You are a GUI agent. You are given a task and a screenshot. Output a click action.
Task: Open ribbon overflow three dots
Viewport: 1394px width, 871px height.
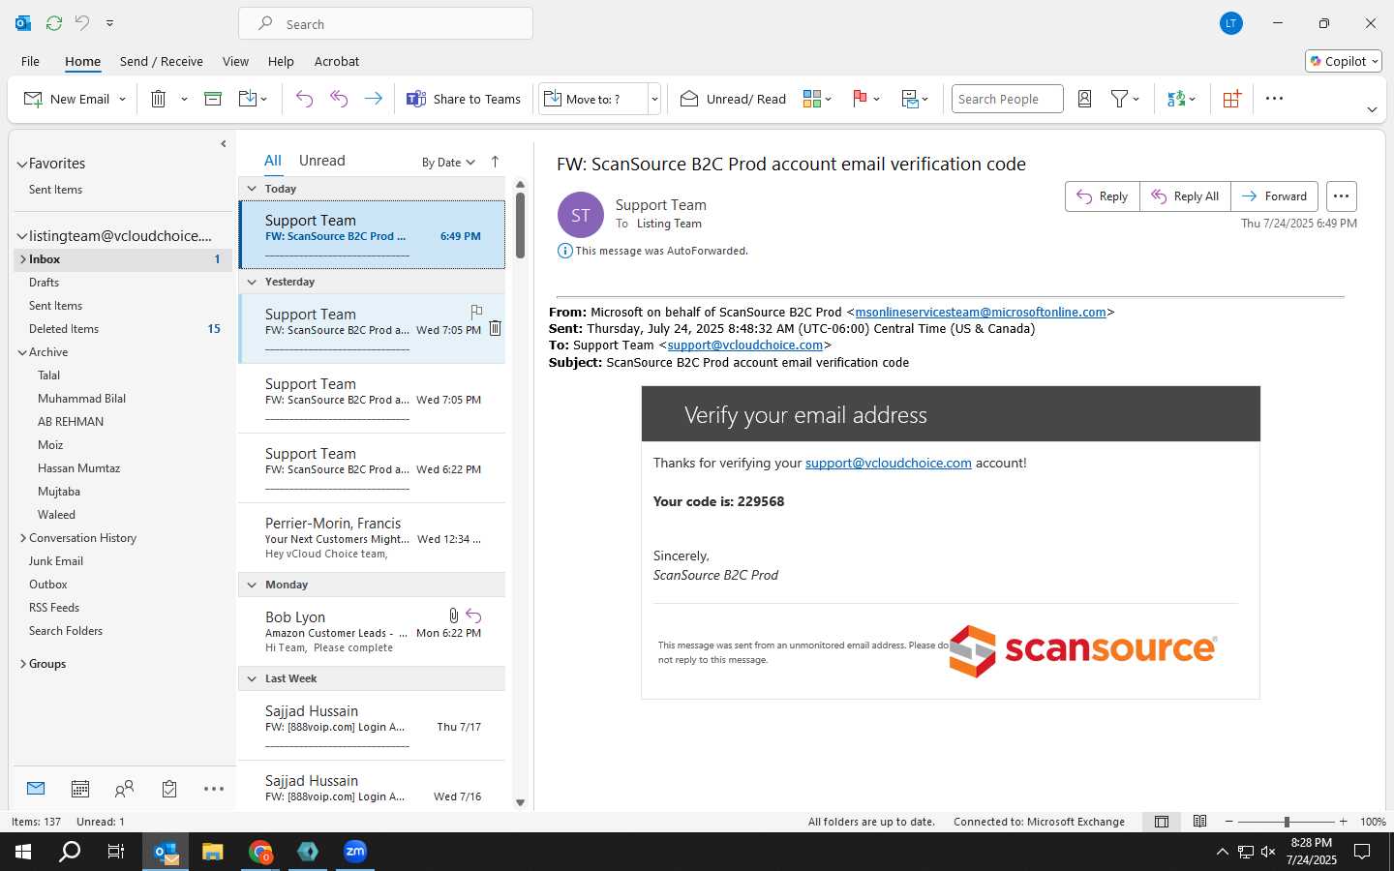coord(1274,99)
